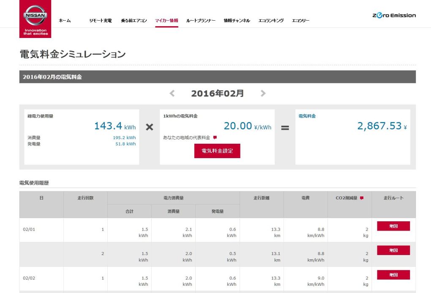This screenshot has height=293, width=431.
Task: Open ルートプランナー from the navigation
Action: click(x=201, y=21)
